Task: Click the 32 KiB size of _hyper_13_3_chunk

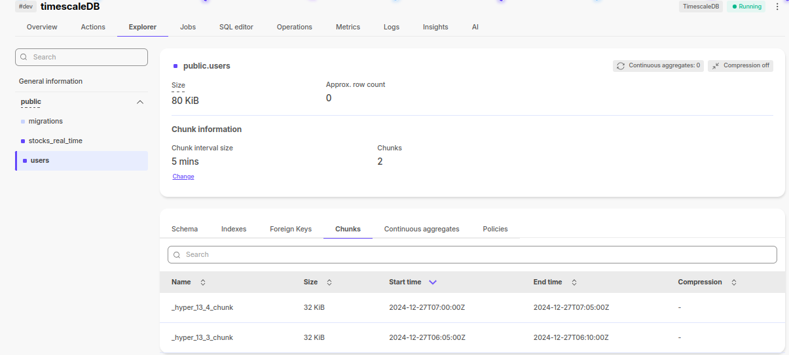Action: [x=314, y=338]
